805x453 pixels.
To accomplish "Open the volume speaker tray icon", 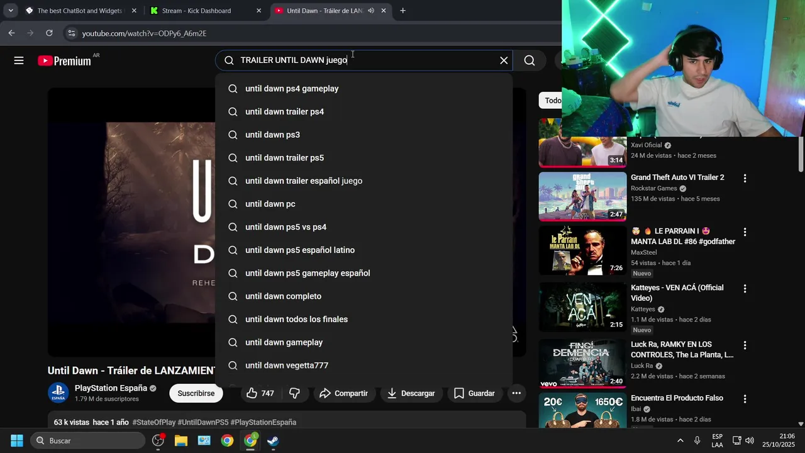I will click(749, 440).
